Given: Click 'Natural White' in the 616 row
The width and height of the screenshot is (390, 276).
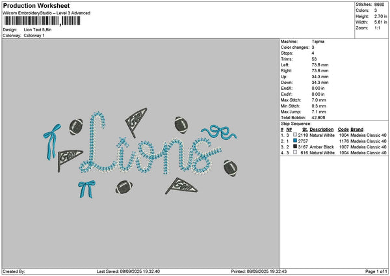Looking at the screenshot, I should point(322,152).
